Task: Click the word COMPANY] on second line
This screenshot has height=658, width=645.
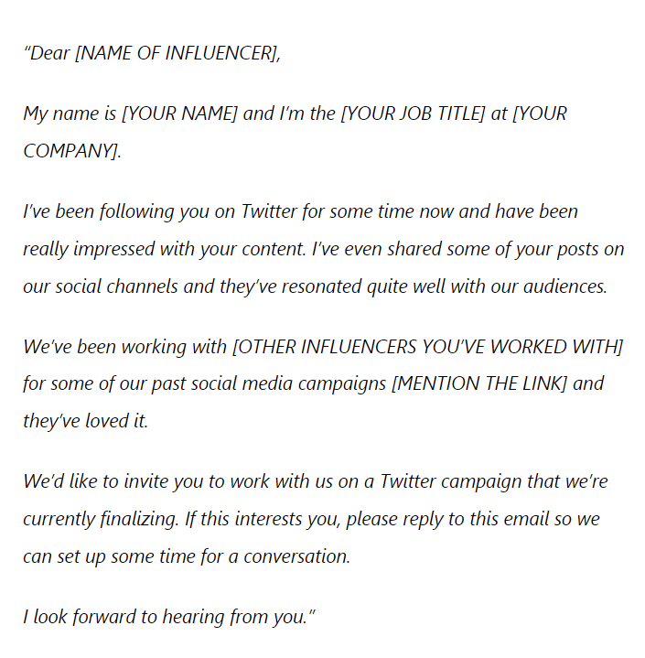Action: [70, 151]
